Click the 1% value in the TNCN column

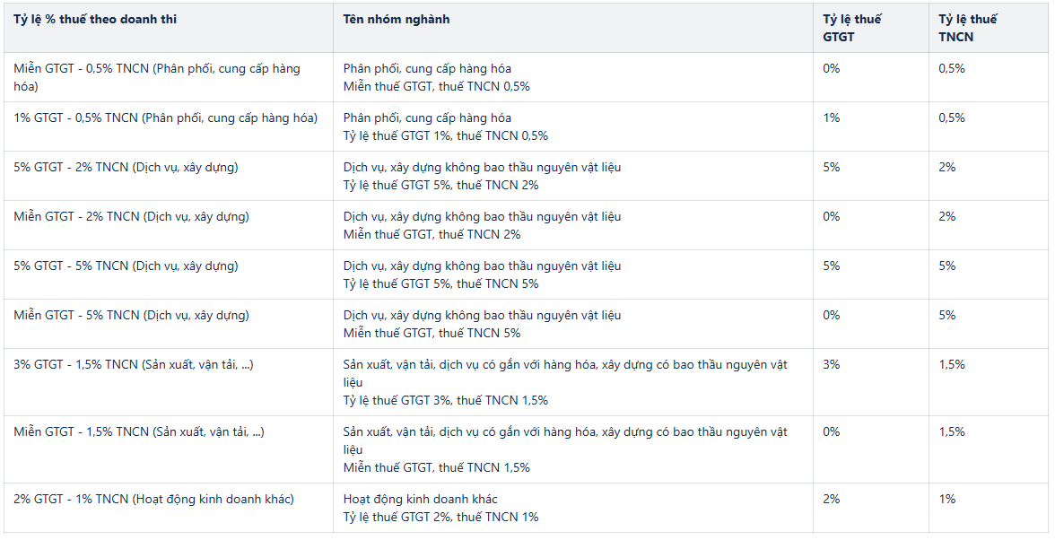(x=947, y=499)
